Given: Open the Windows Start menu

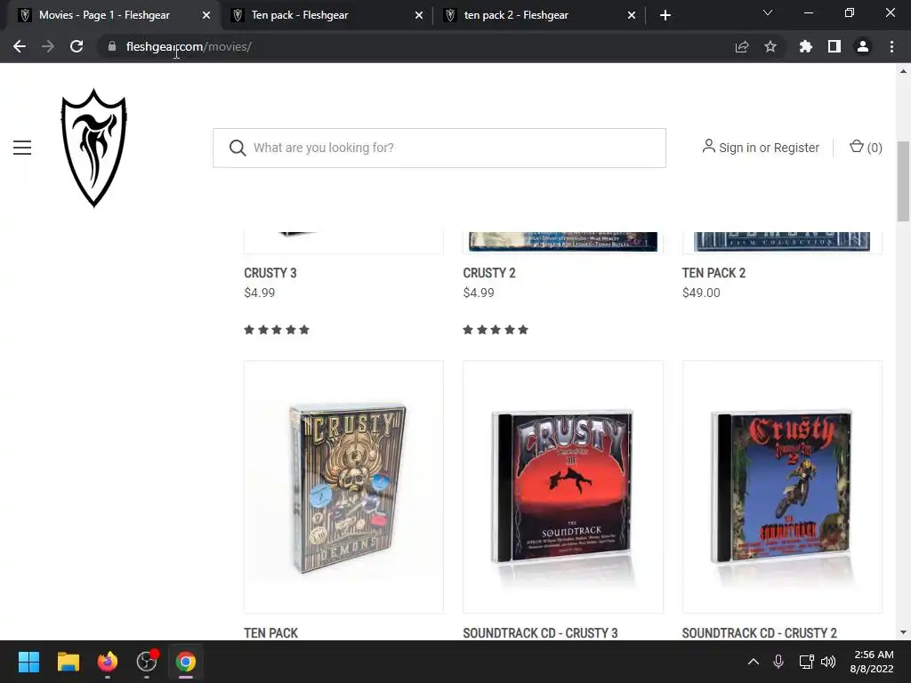Looking at the screenshot, I should (28, 662).
